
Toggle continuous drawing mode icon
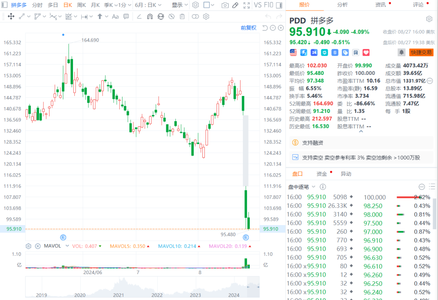161,17
